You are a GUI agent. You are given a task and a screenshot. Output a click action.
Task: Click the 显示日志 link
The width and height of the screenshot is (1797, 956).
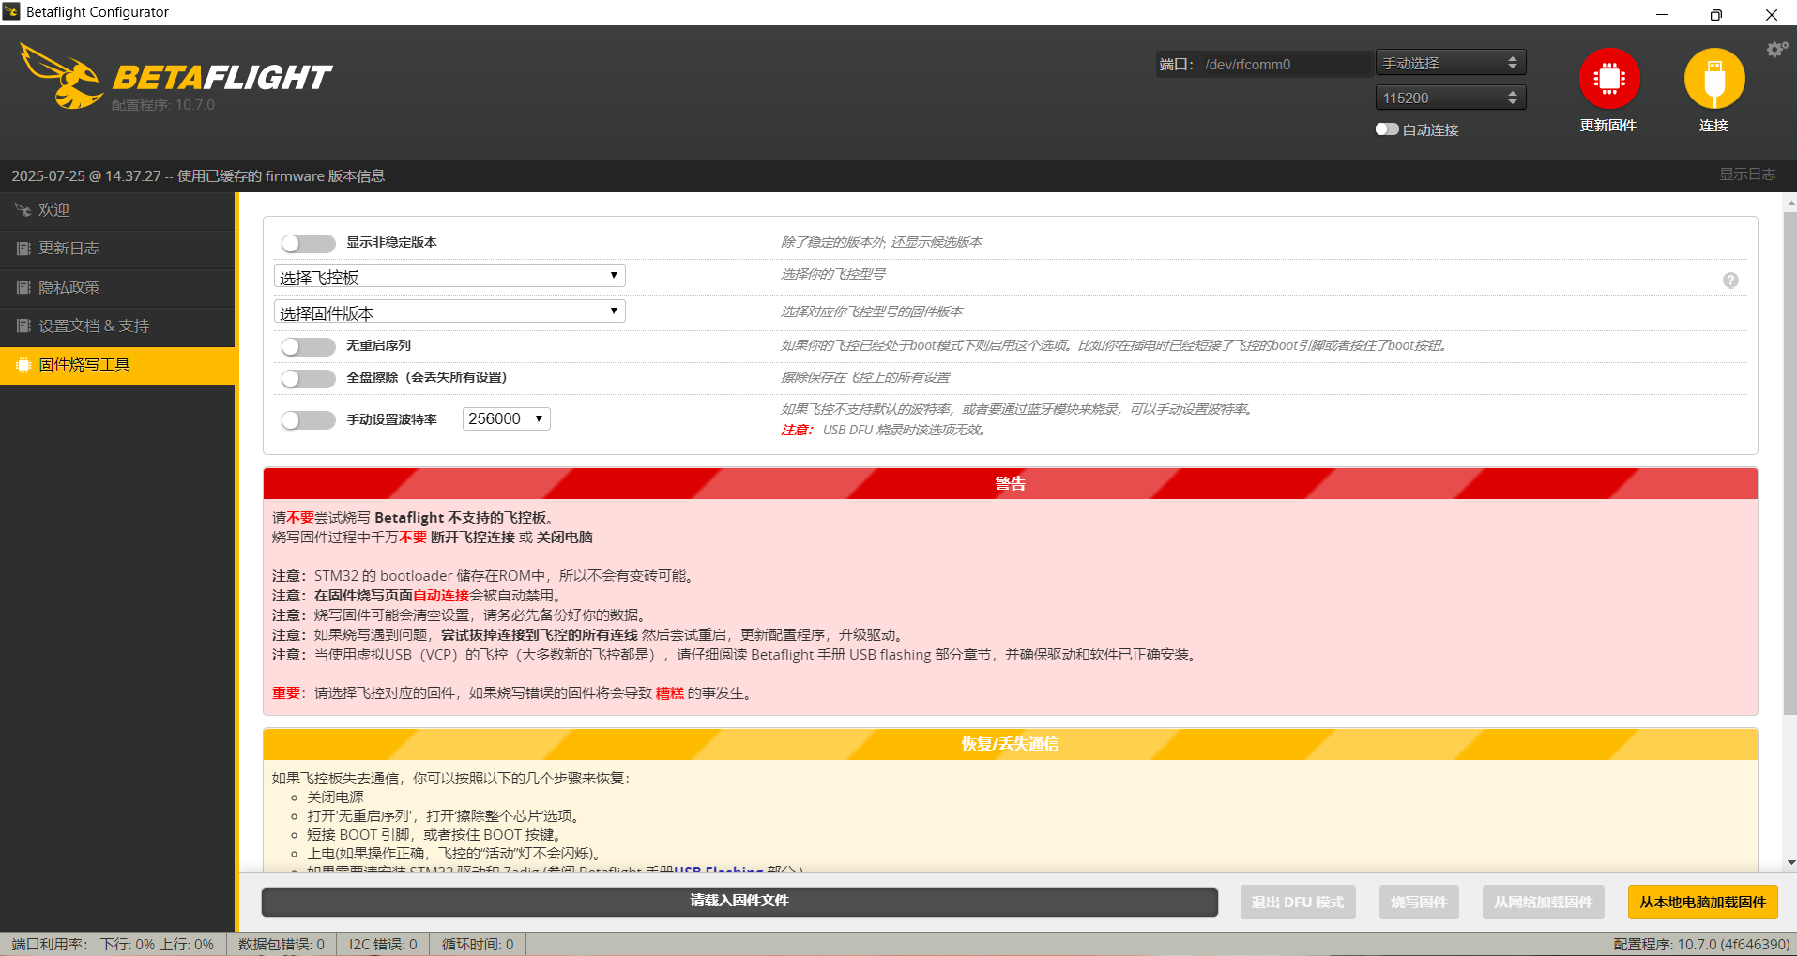(1746, 175)
